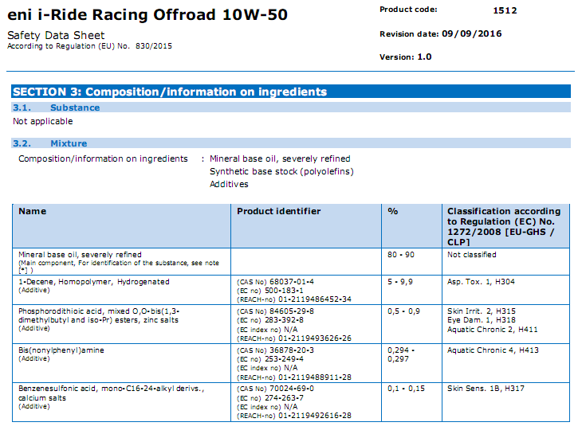Click the title 'eni i-Ride Racing Offroad 10W-50'
Image resolution: width=582 pixels, height=434 pixels.
click(147, 15)
